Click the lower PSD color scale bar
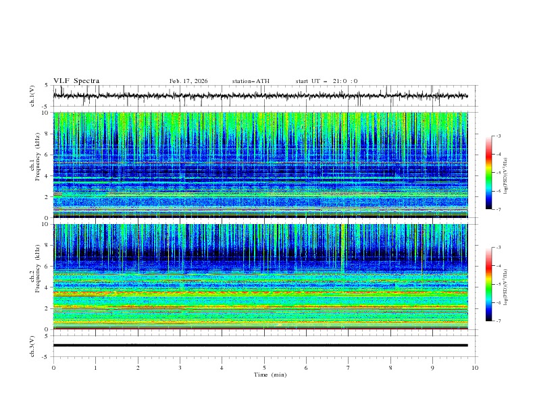The height and width of the screenshot is (413, 535). click(x=488, y=284)
